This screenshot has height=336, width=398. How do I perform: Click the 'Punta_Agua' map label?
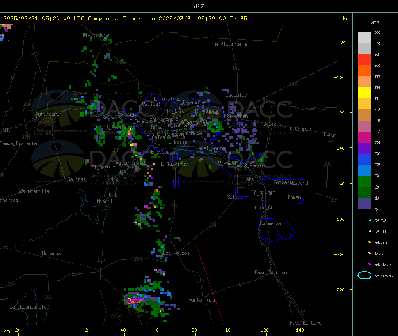202,300
